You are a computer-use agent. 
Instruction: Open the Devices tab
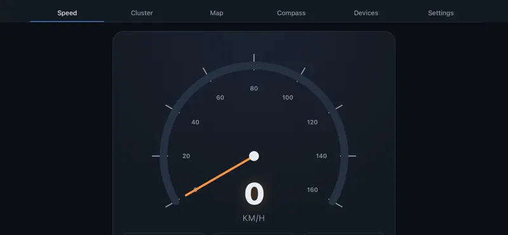[366, 13]
